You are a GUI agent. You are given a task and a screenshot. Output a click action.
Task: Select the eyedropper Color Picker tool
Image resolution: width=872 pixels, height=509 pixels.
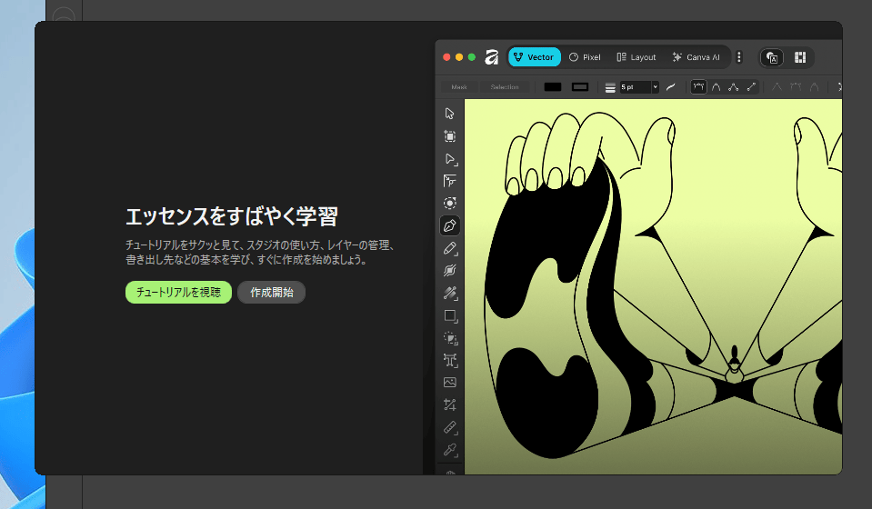coord(449,450)
